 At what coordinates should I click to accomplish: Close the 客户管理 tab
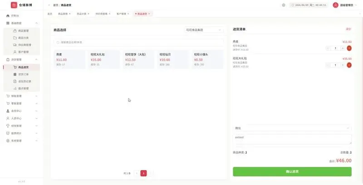point(128,14)
